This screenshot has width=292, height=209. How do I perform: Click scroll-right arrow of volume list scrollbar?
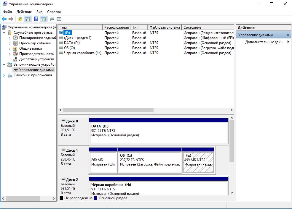232,110
